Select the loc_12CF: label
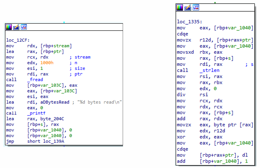The image size is (260, 168). [x=18, y=40]
